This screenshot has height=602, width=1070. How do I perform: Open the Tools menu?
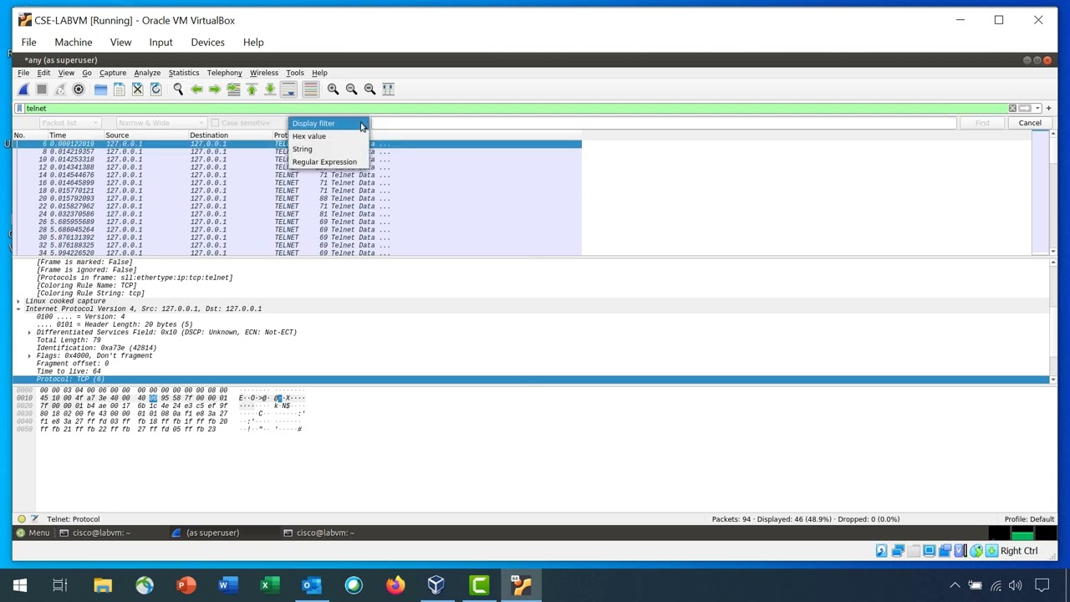pos(295,73)
